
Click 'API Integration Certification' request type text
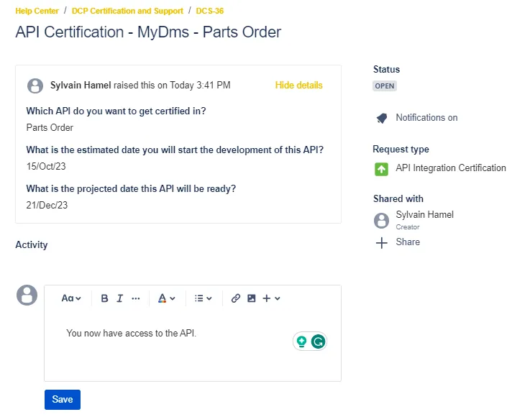pyautogui.click(x=451, y=168)
